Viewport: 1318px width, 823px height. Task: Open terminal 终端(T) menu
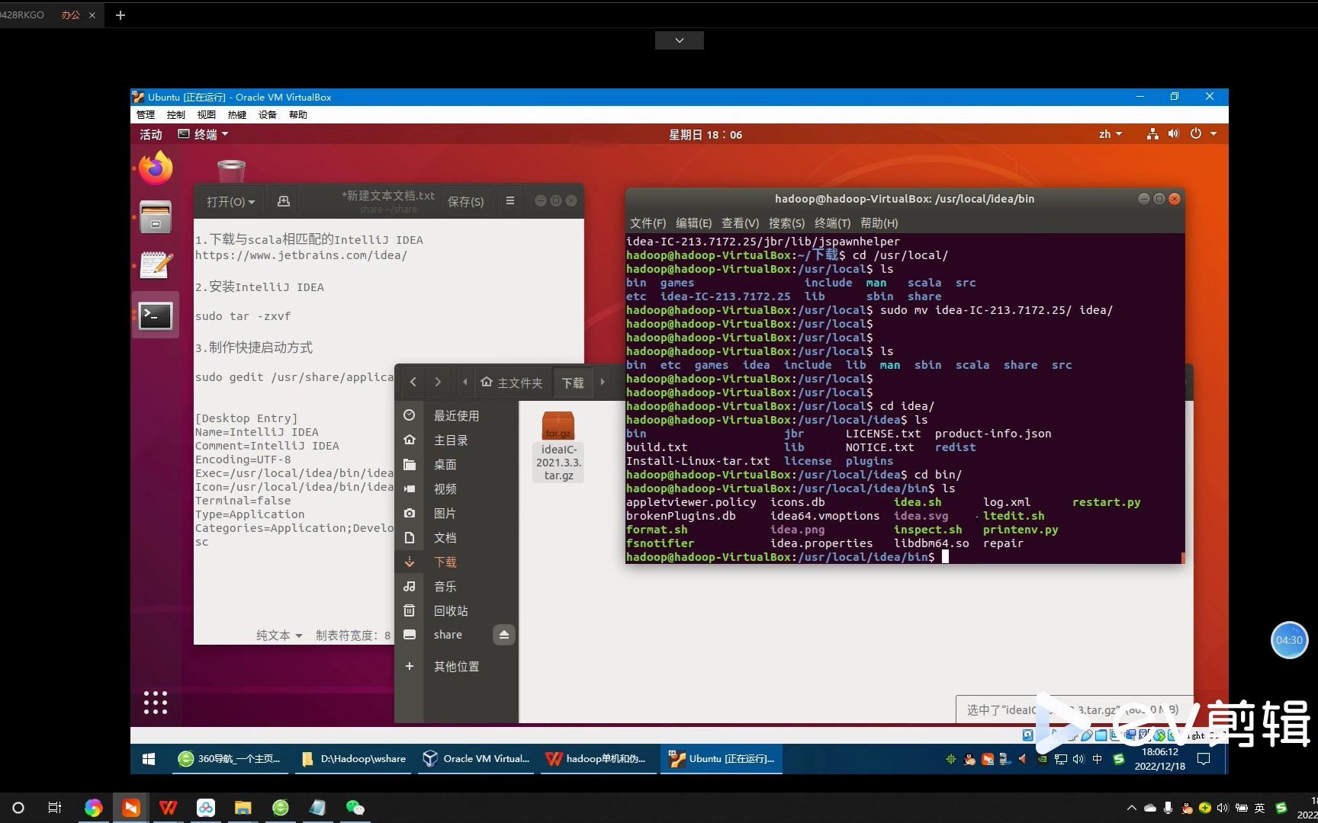pos(832,223)
